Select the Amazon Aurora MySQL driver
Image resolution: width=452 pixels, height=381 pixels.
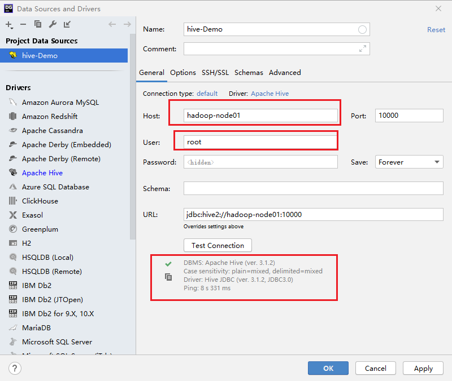click(x=60, y=103)
